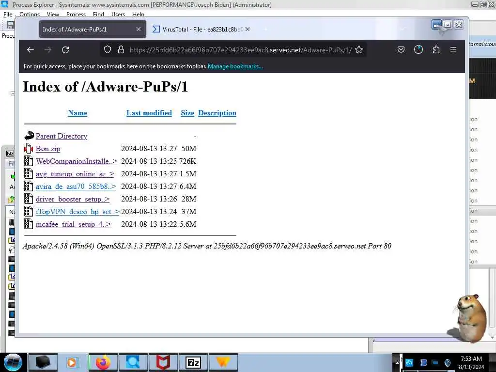Open Firefox from the taskbar
The width and height of the screenshot is (496, 372).
tap(103, 362)
